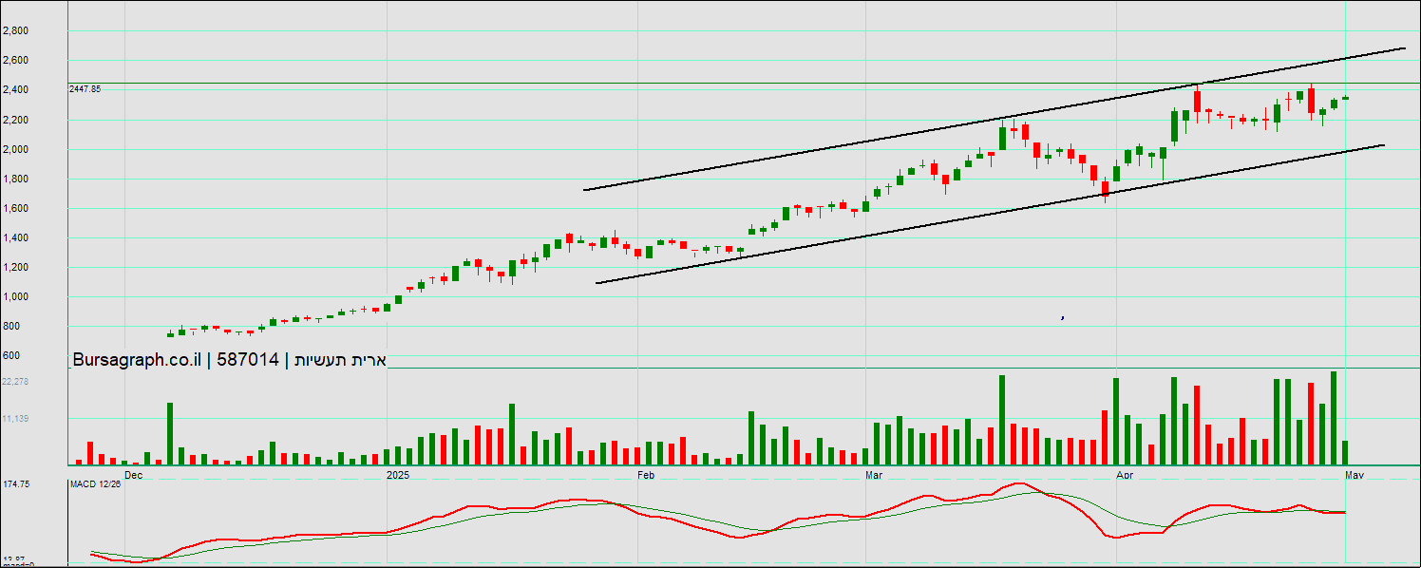The height and width of the screenshot is (568, 1421).
Task: Click the 1,600 price axis label
Action: [15, 208]
